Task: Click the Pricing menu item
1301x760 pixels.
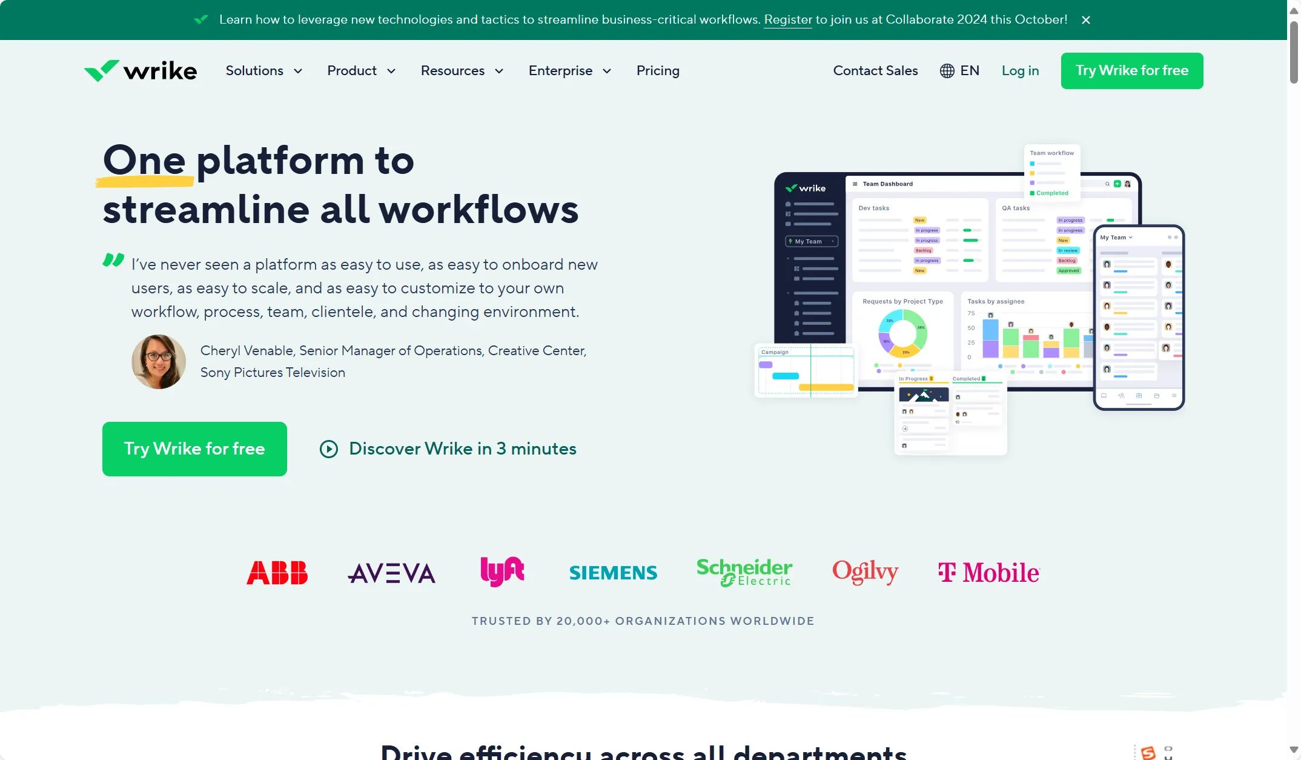Action: point(657,70)
